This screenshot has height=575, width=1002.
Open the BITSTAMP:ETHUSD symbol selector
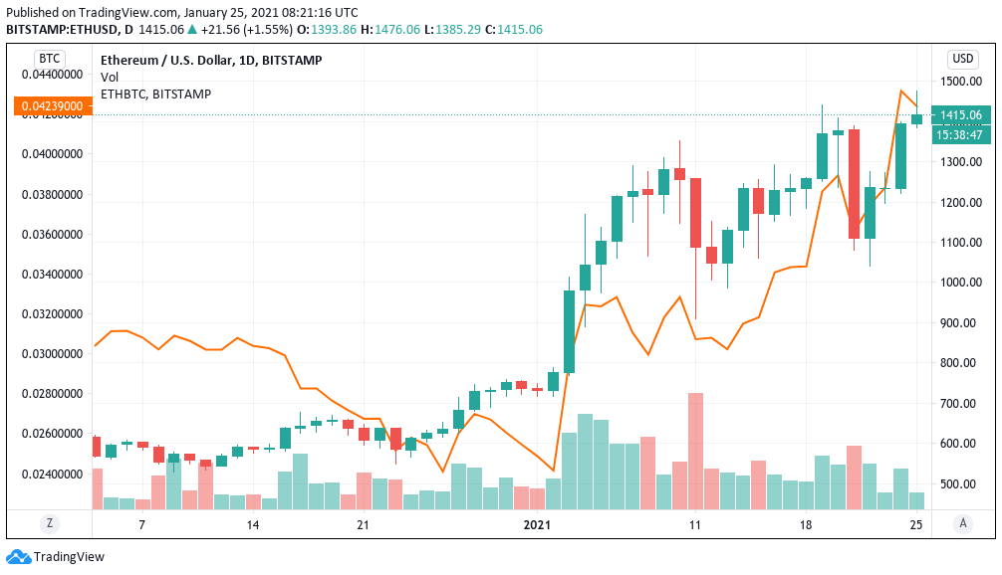pos(60,30)
